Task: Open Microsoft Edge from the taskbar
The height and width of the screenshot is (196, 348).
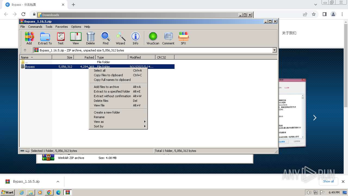Action: coord(58,192)
